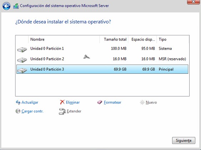The image size is (201, 150).
Task: Click the blue back arrow button
Action: (6, 6)
